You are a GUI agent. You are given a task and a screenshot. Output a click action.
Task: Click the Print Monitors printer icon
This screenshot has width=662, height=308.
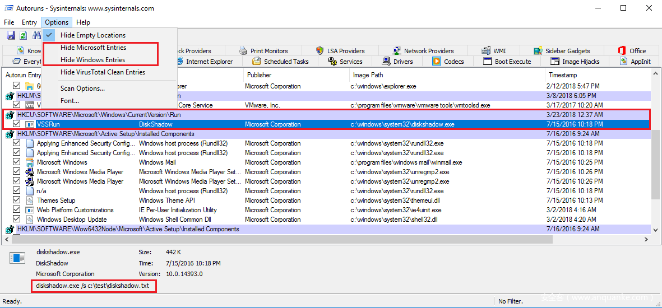(x=243, y=51)
